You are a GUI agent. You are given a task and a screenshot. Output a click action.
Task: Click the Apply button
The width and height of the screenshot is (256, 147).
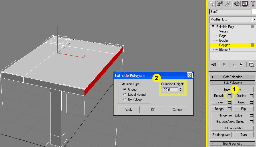click(128, 110)
